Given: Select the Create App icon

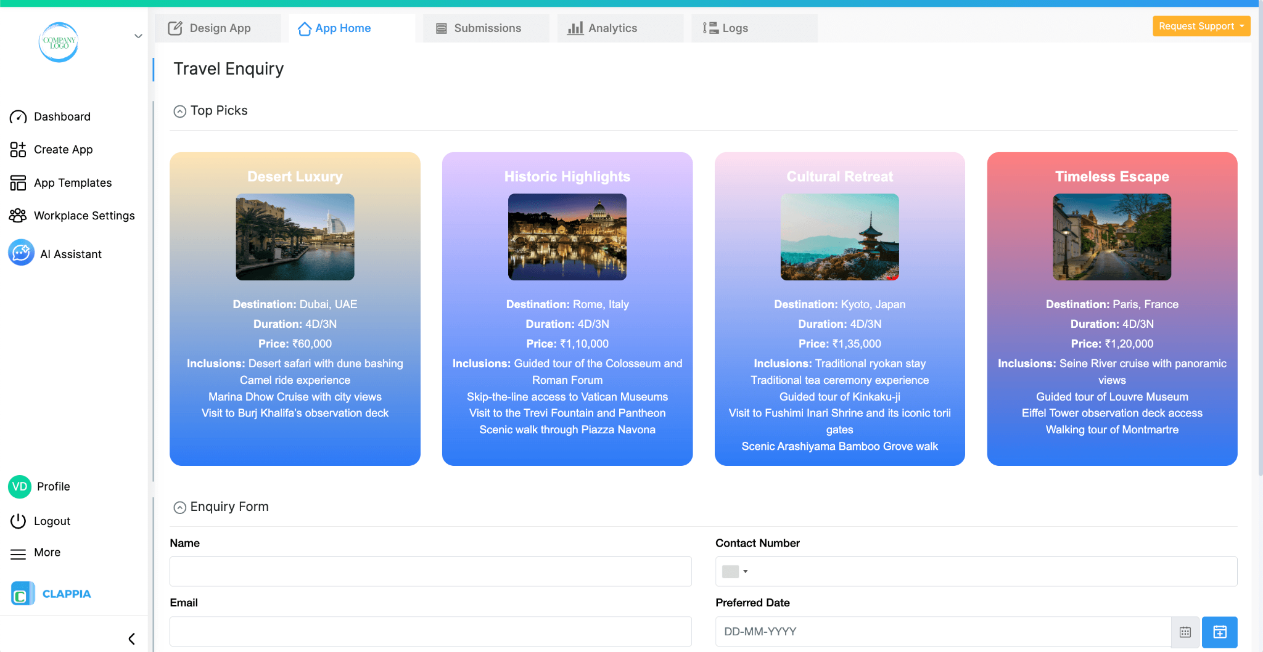Looking at the screenshot, I should pos(18,150).
